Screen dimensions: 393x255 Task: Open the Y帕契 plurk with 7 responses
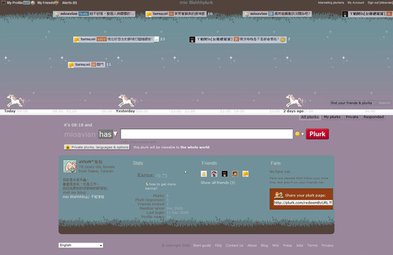tap(238, 39)
